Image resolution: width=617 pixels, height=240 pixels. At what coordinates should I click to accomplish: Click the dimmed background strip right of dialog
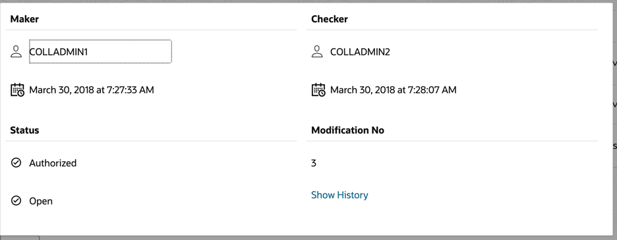coord(615,120)
